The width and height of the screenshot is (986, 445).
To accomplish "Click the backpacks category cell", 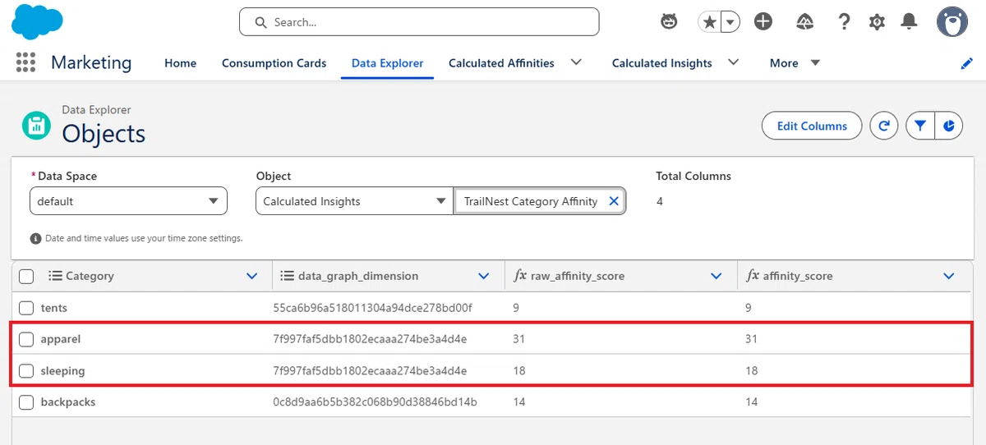I will coord(68,402).
